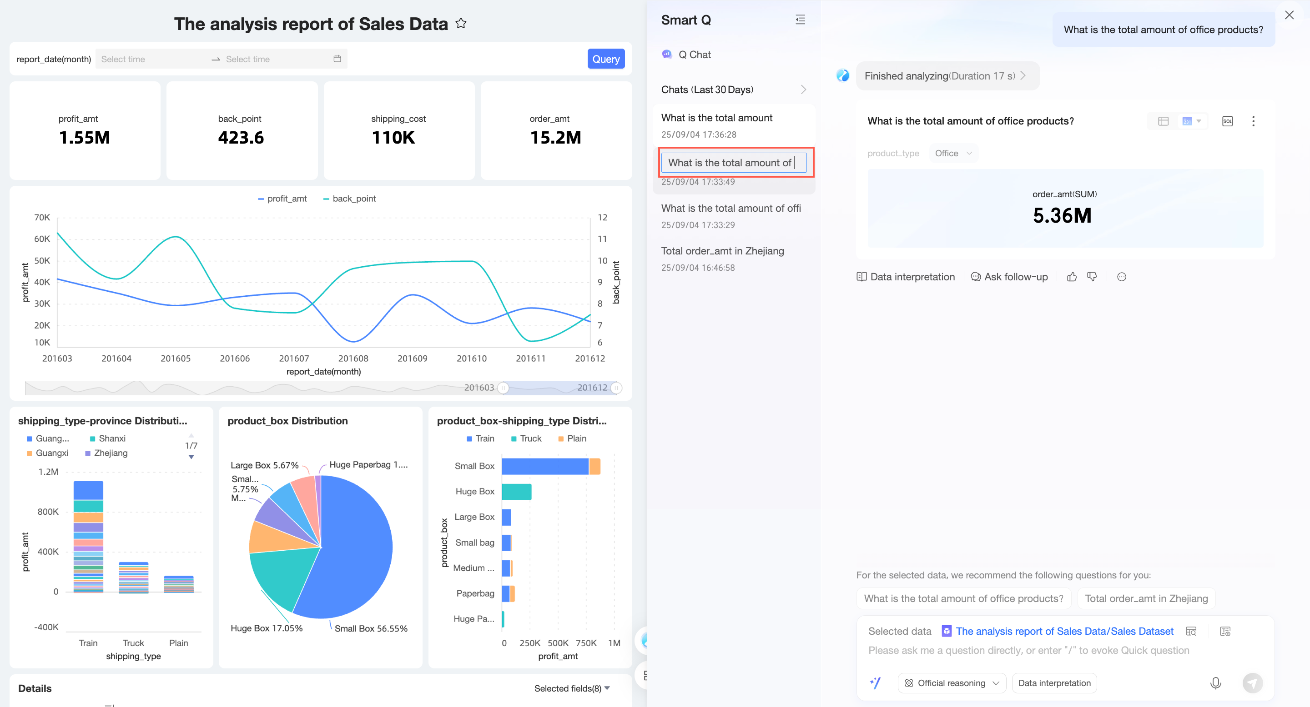Open the Selected fields(8) dropdown
The width and height of the screenshot is (1310, 707).
pyautogui.click(x=572, y=688)
